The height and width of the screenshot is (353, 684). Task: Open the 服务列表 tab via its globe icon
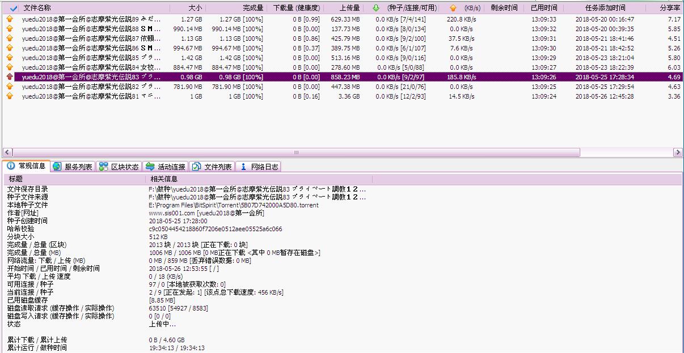pyautogui.click(x=57, y=167)
